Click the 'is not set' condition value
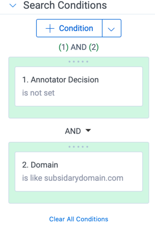Viewport: 155px width, 228px height. click(x=38, y=93)
